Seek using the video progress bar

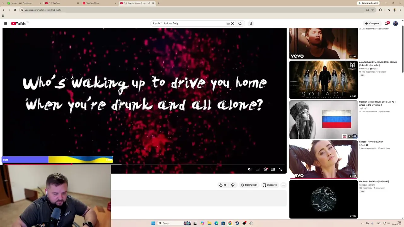pos(145,164)
